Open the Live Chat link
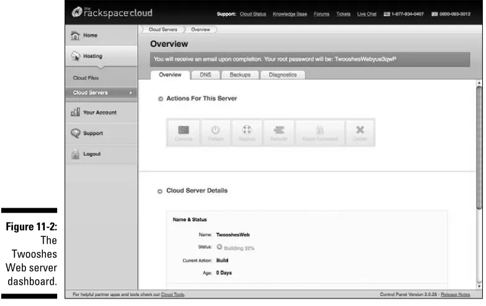Image resolution: width=486 pixels, height=306 pixels. (x=367, y=14)
